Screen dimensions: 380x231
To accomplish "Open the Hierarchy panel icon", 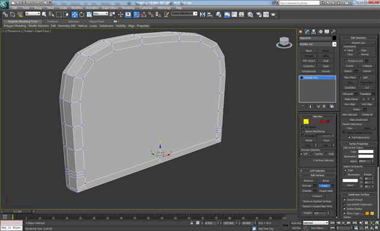I will coord(313,32).
